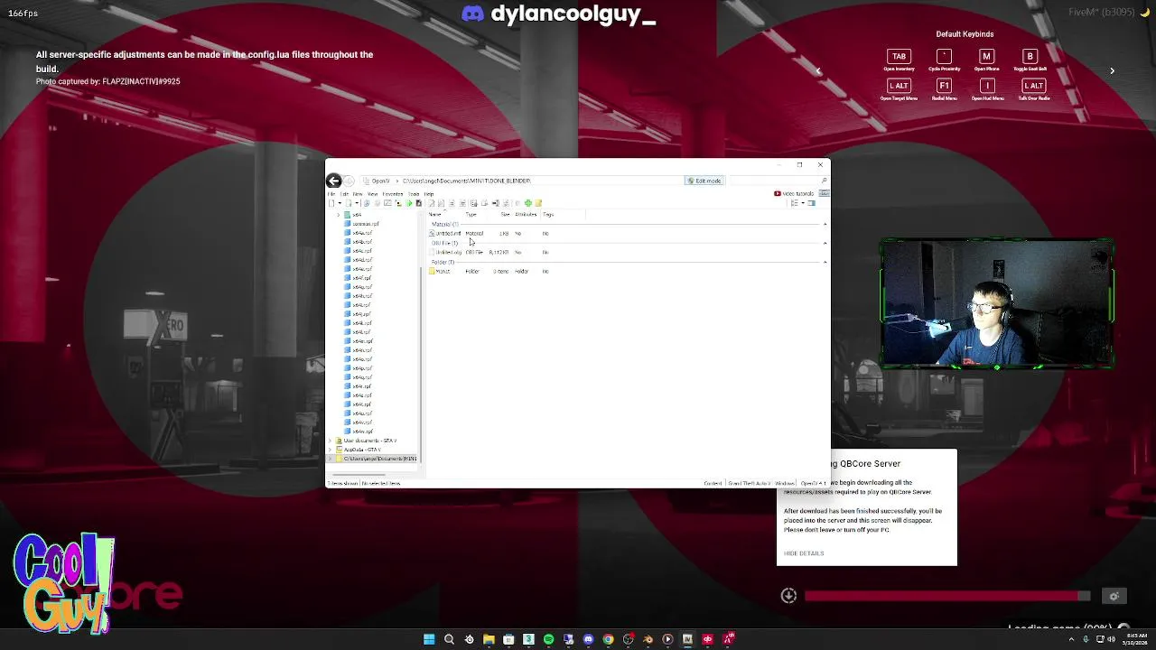Open the Windows Start menu

point(429,639)
